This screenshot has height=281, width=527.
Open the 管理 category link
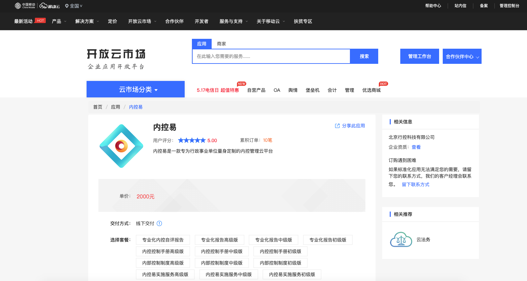click(x=350, y=90)
